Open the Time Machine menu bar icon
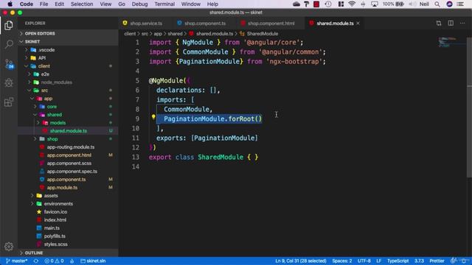The image size is (472, 265). [328, 4]
